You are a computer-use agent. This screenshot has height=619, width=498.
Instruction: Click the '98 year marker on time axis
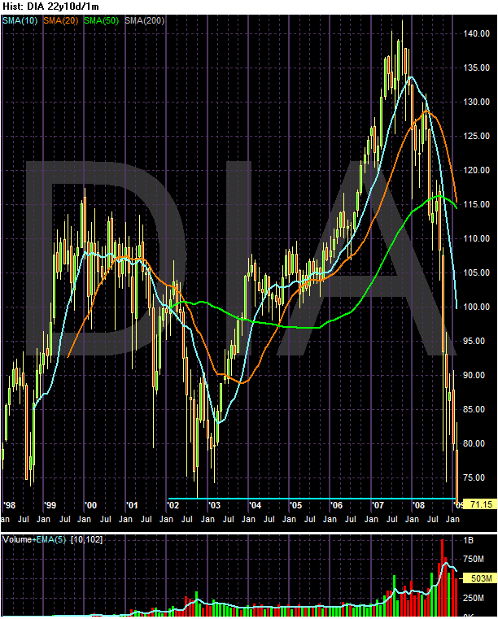(9, 505)
